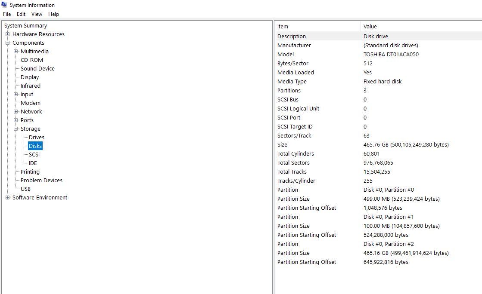
Task: Collapse the Storage category
Action: 16,129
